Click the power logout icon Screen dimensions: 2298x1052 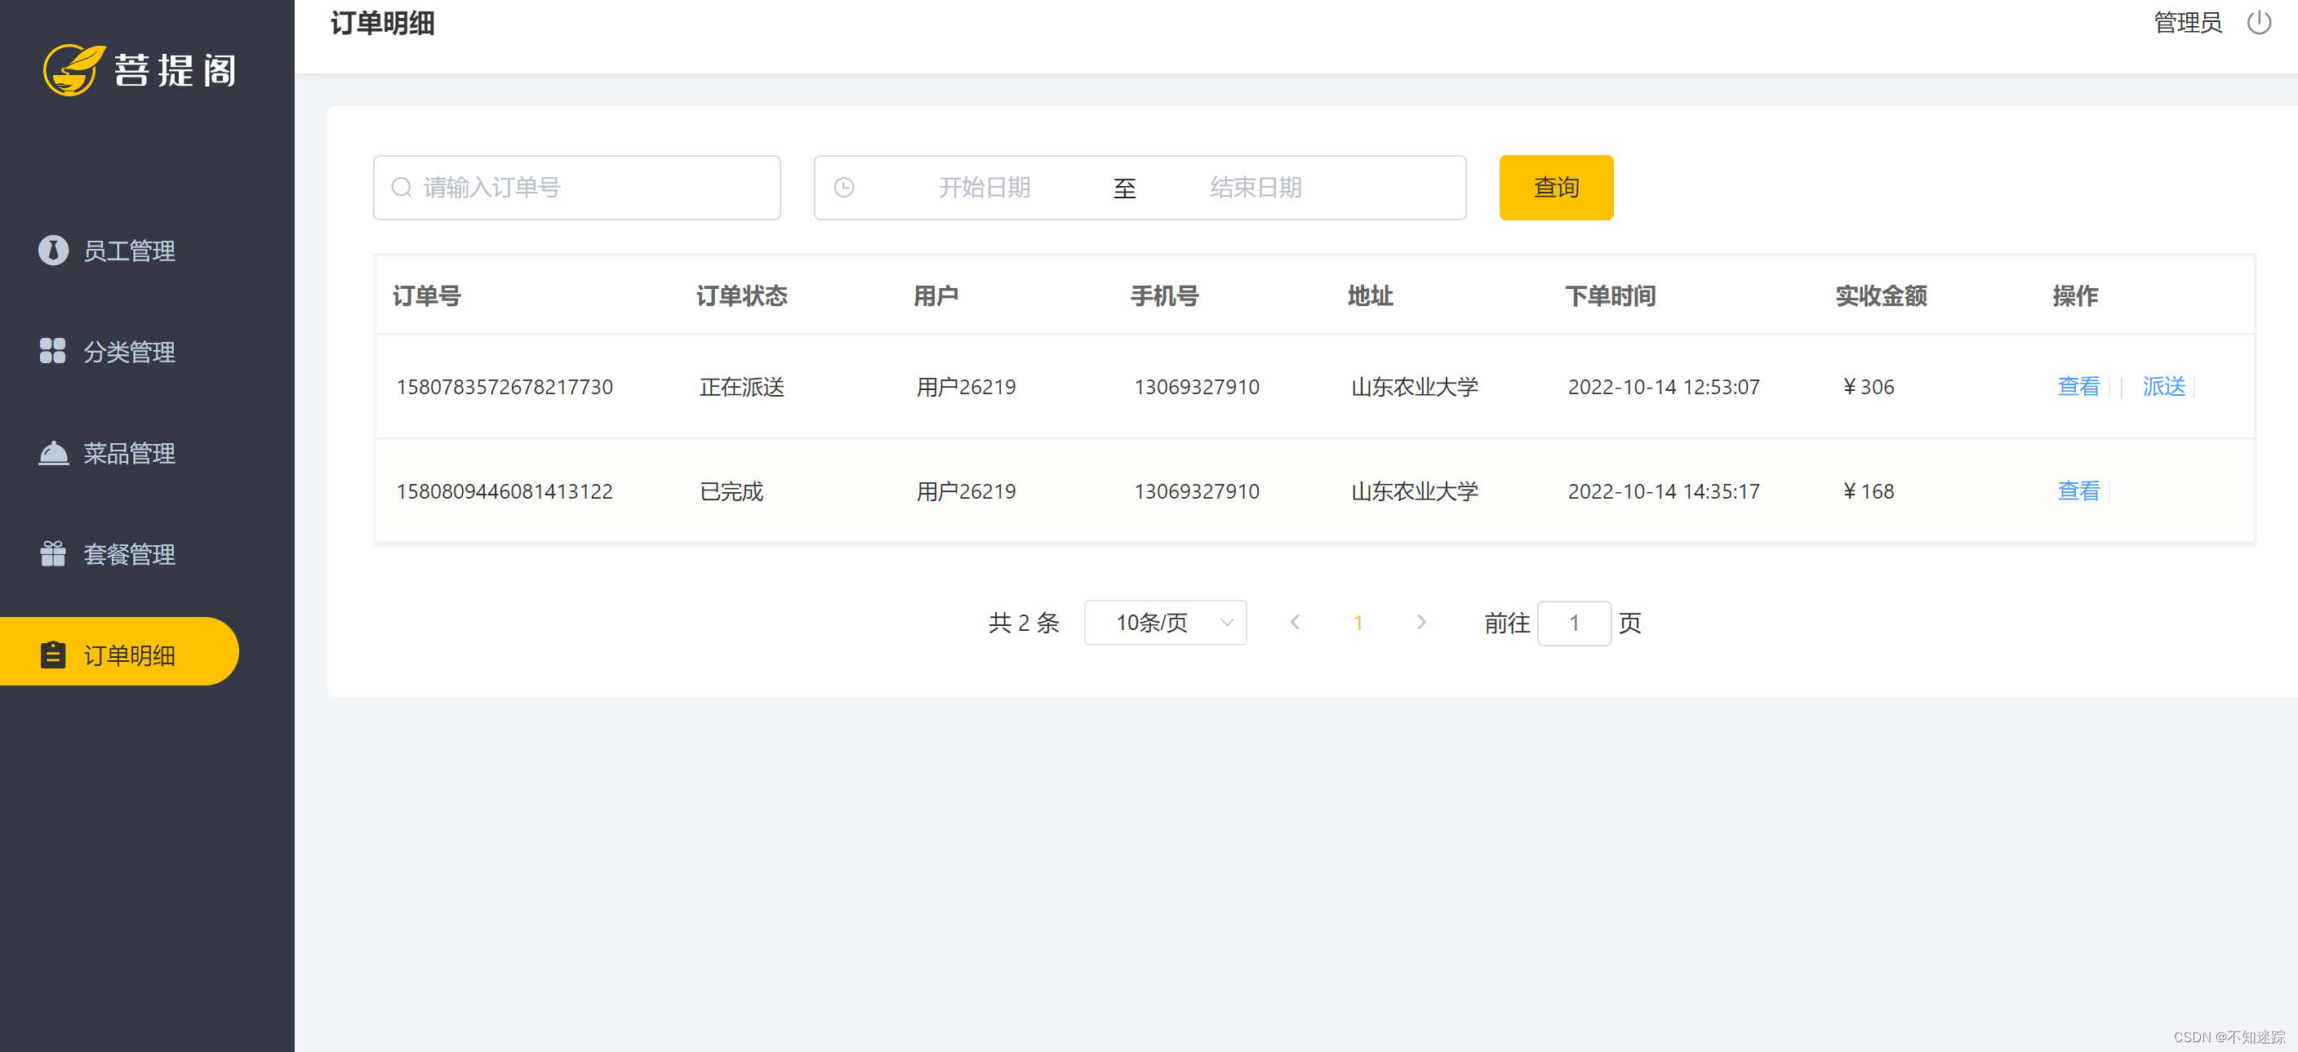(2258, 22)
